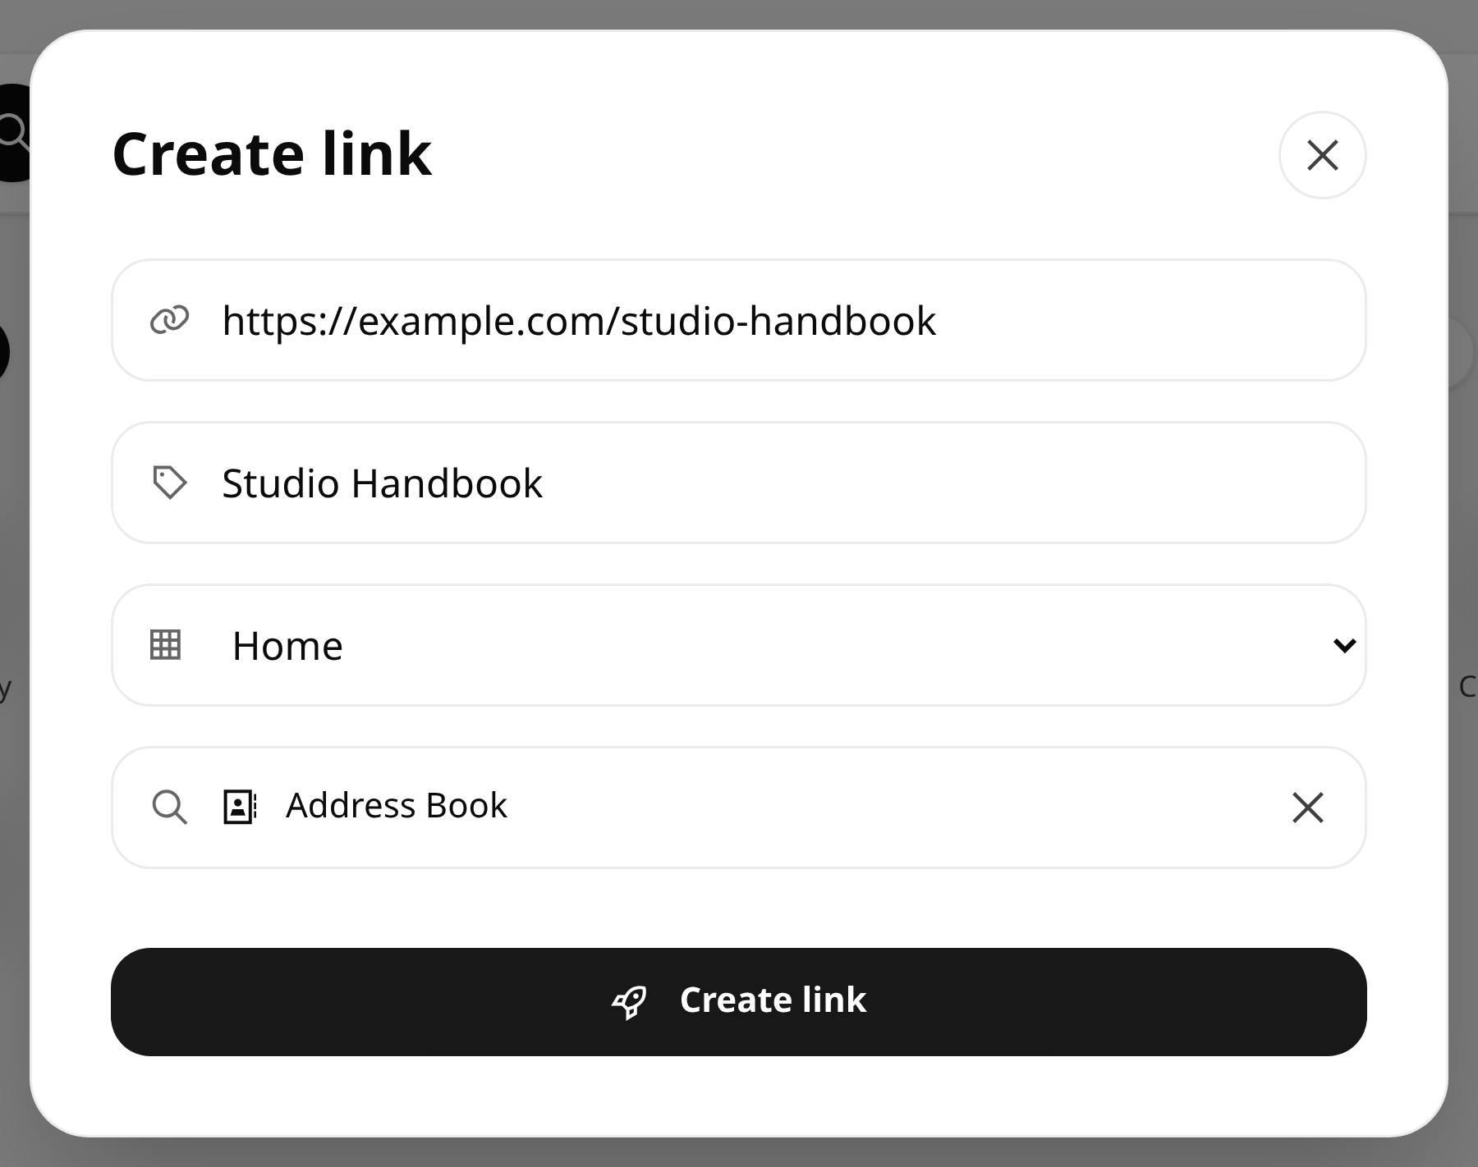Clear the Address Book icon selection
This screenshot has height=1167, width=1478.
point(1307,808)
